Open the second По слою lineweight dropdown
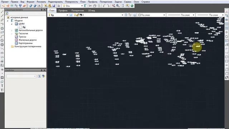Viewport: 229px width, 129px height. [223, 15]
